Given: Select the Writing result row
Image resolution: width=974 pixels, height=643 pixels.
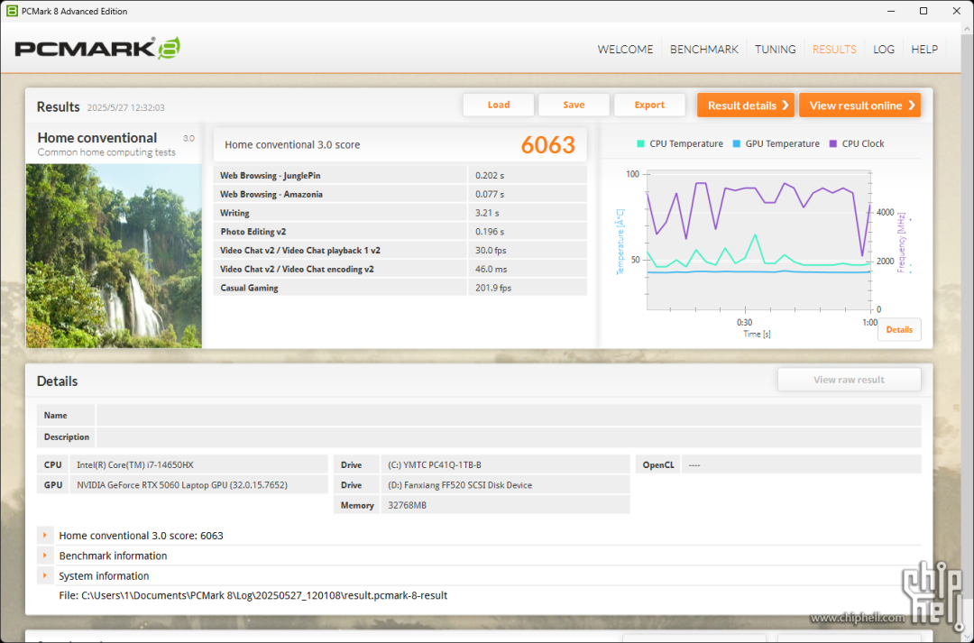Looking at the screenshot, I should pyautogui.click(x=400, y=213).
